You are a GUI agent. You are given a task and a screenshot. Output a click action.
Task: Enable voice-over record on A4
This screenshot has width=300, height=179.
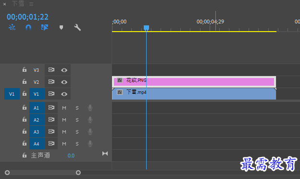coord(90,144)
